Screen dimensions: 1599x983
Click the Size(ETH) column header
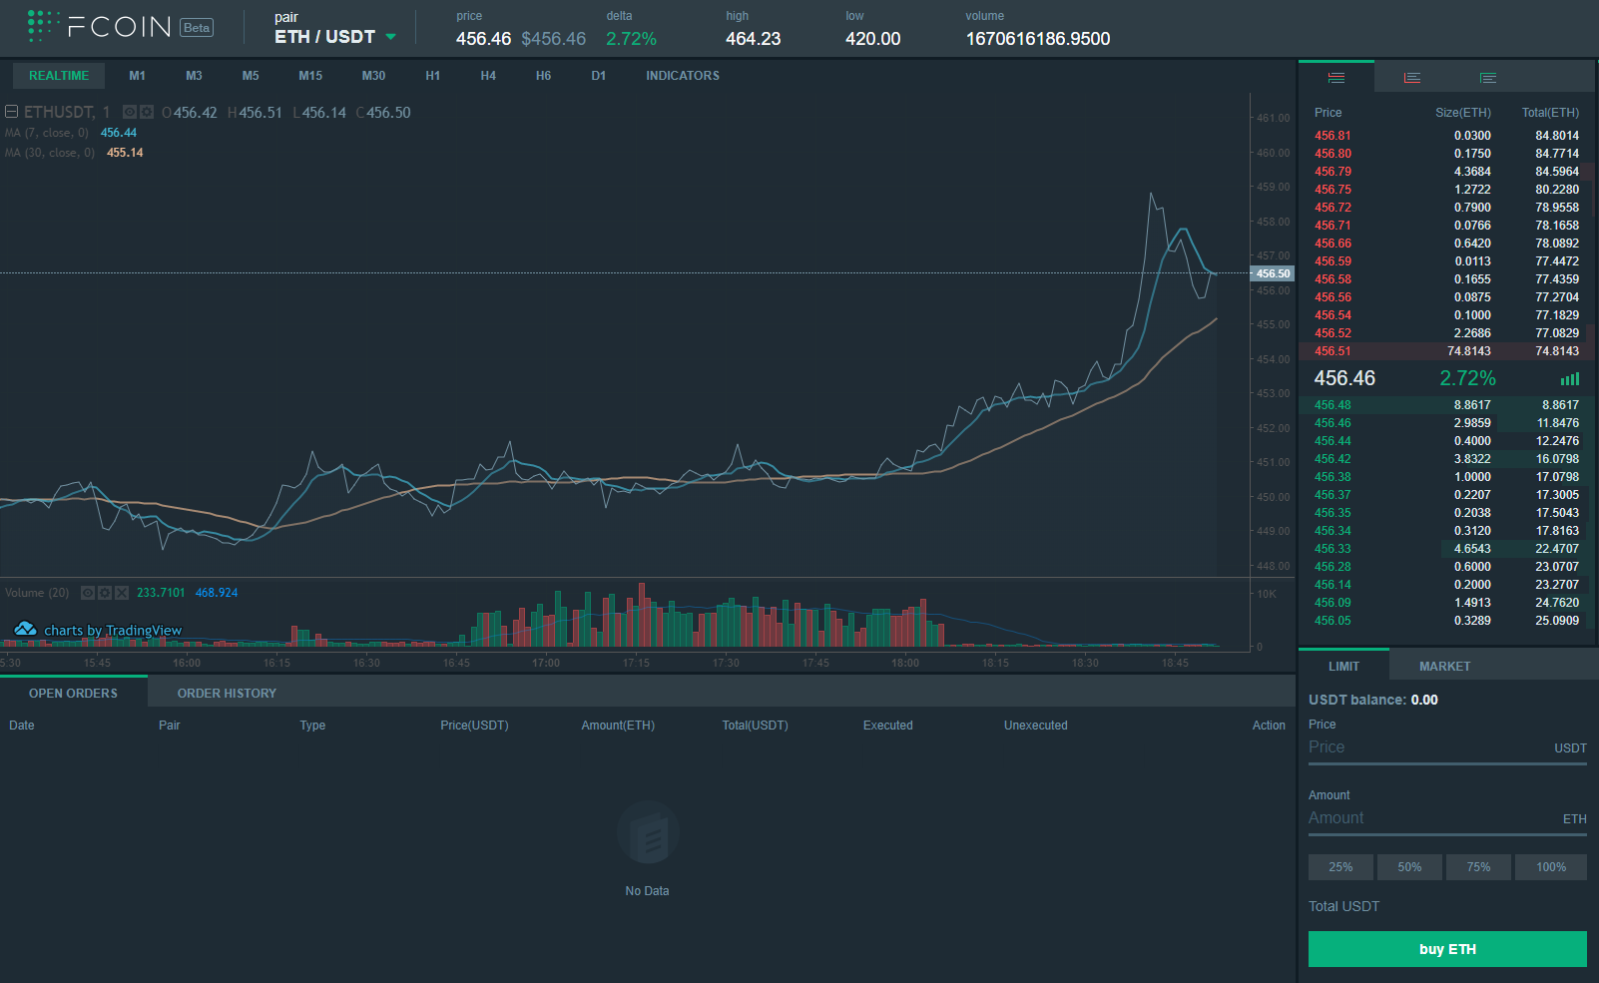click(x=1463, y=113)
